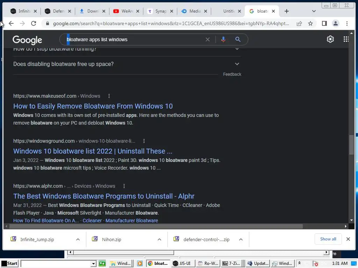
Task: Show hidden system tray icons
Action: pos(299,263)
